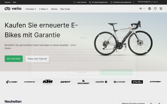Click the Hilfe link in top bar
This screenshot has width=167, height=104.
point(14,2)
